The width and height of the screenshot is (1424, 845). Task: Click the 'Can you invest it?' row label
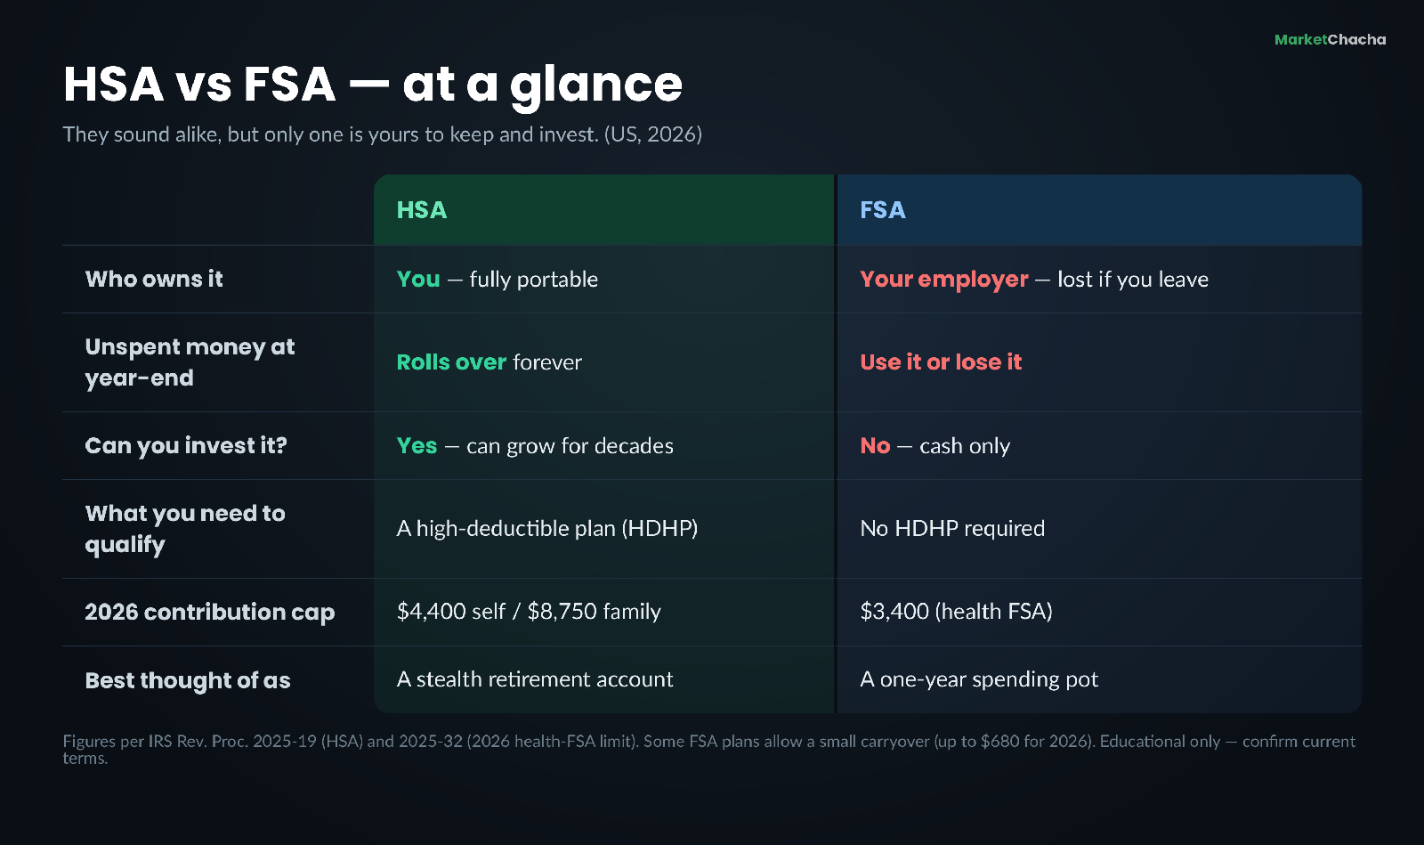coord(186,446)
